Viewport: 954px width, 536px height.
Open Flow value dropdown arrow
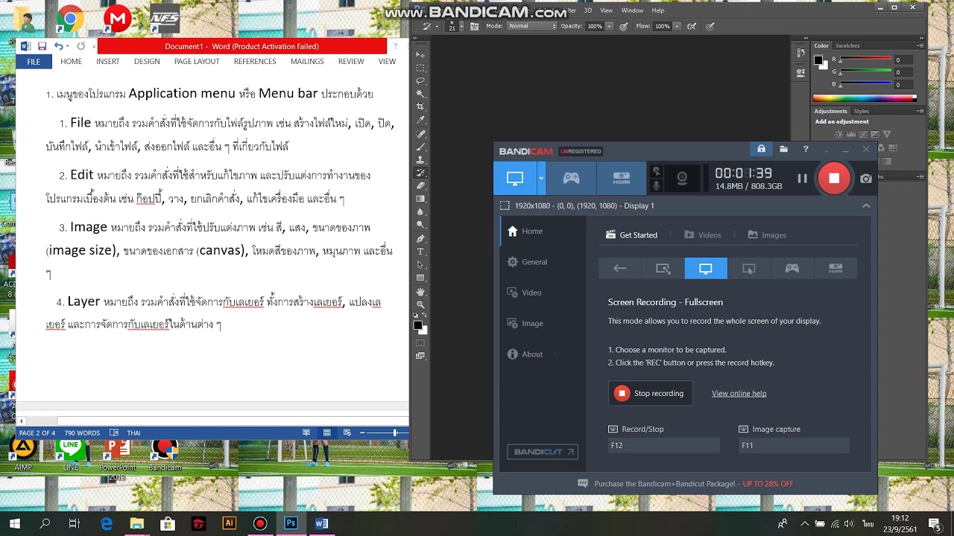coord(677,26)
